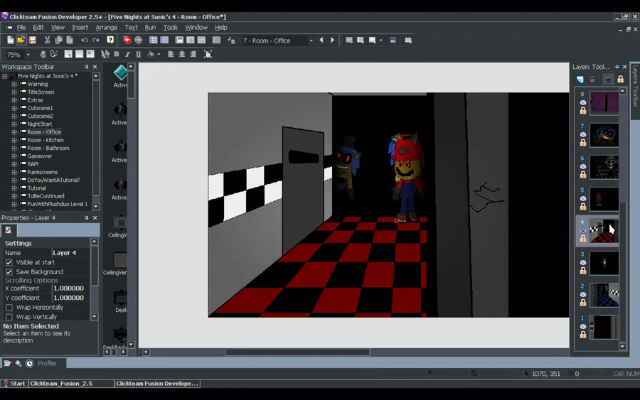Click the Start button on taskbar
This screenshot has height=400, width=640.
(x=14, y=383)
